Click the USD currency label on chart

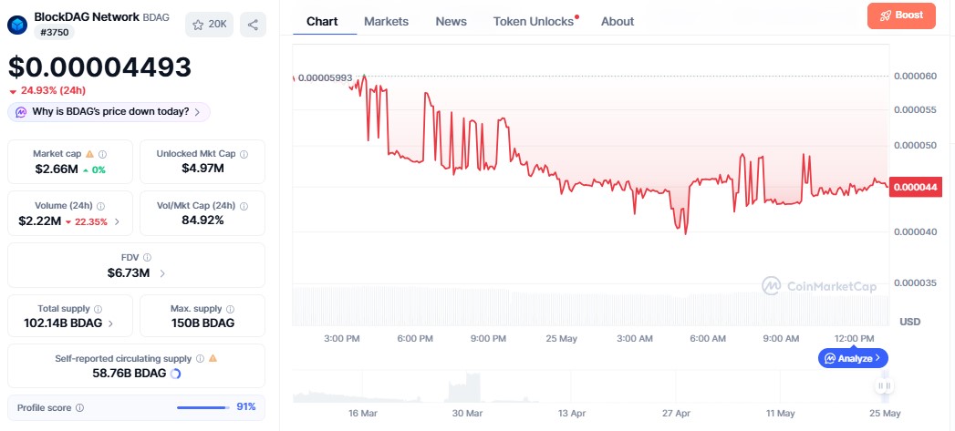(910, 322)
